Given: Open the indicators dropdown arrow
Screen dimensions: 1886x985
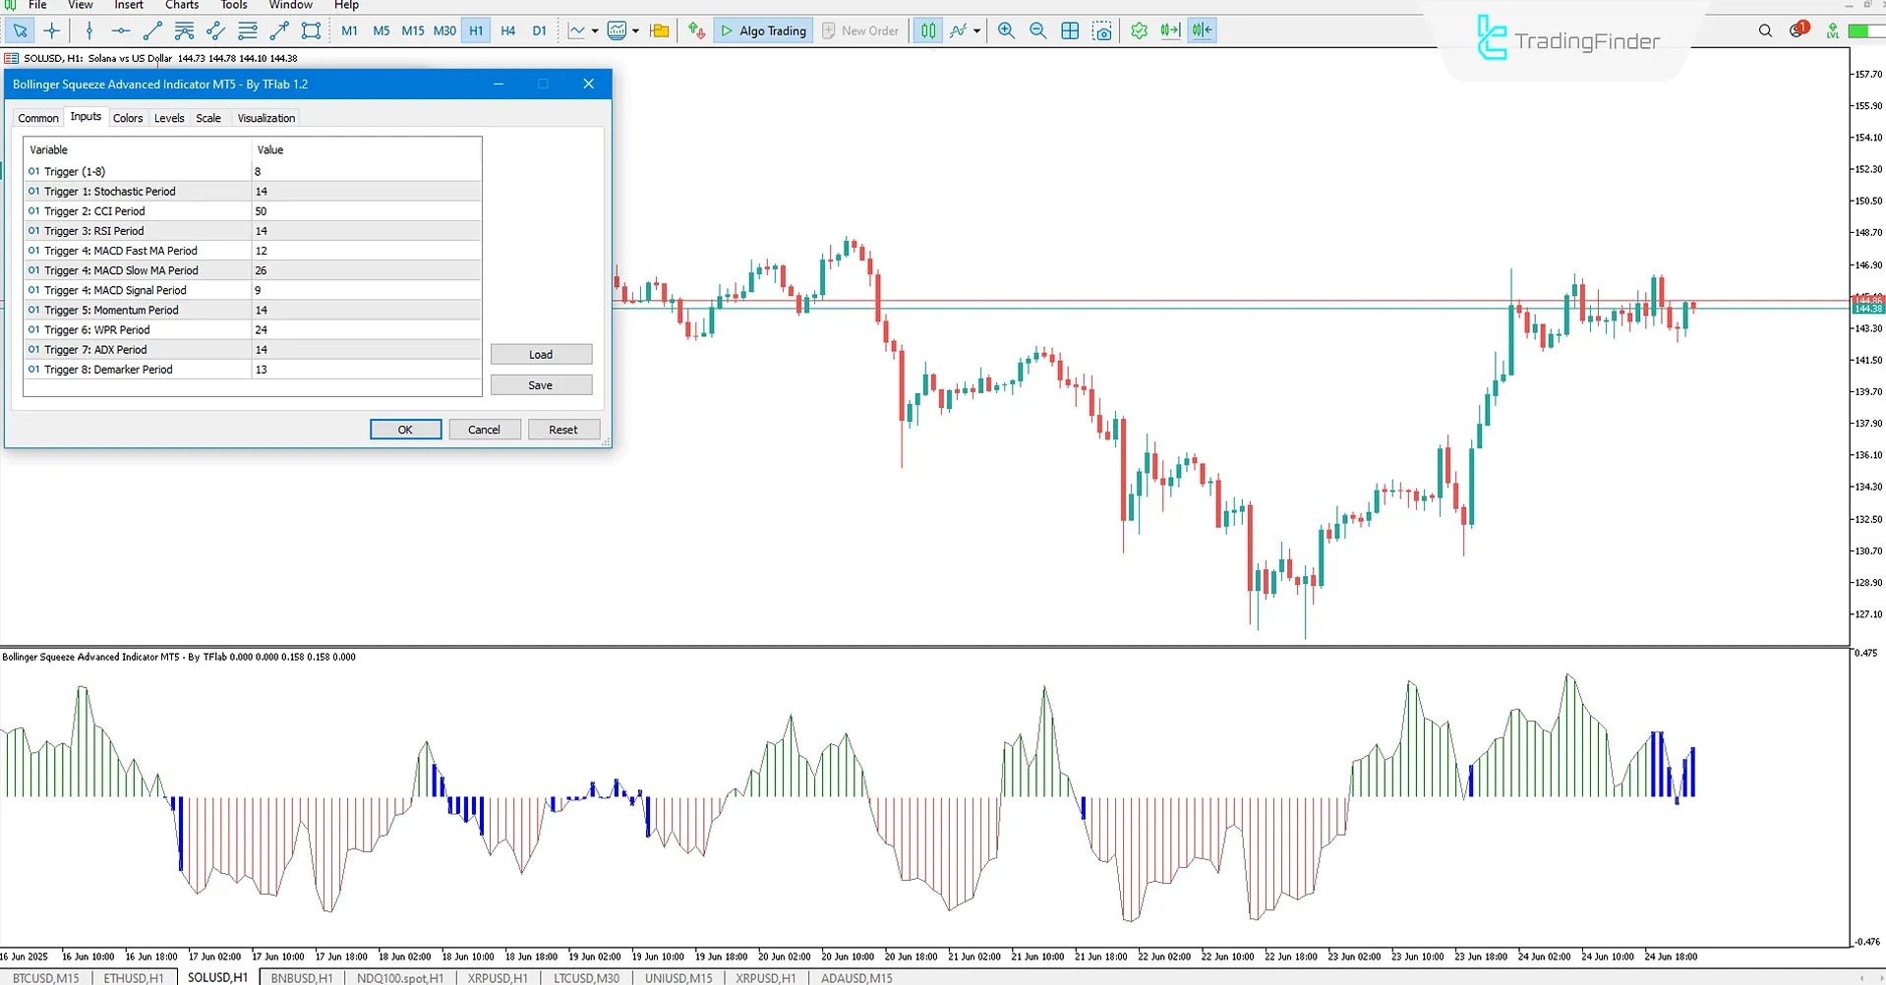Looking at the screenshot, I should [975, 30].
